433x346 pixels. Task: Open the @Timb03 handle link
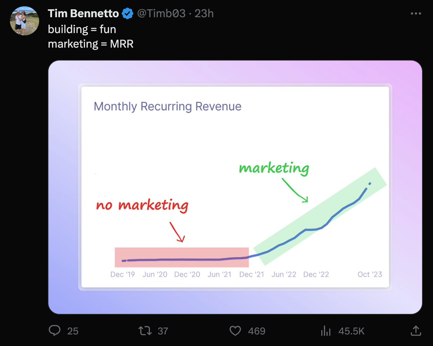click(161, 14)
